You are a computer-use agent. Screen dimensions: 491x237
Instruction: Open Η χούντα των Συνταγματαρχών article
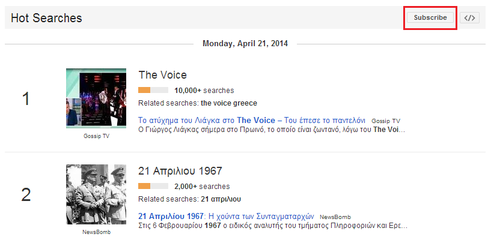pos(226,217)
